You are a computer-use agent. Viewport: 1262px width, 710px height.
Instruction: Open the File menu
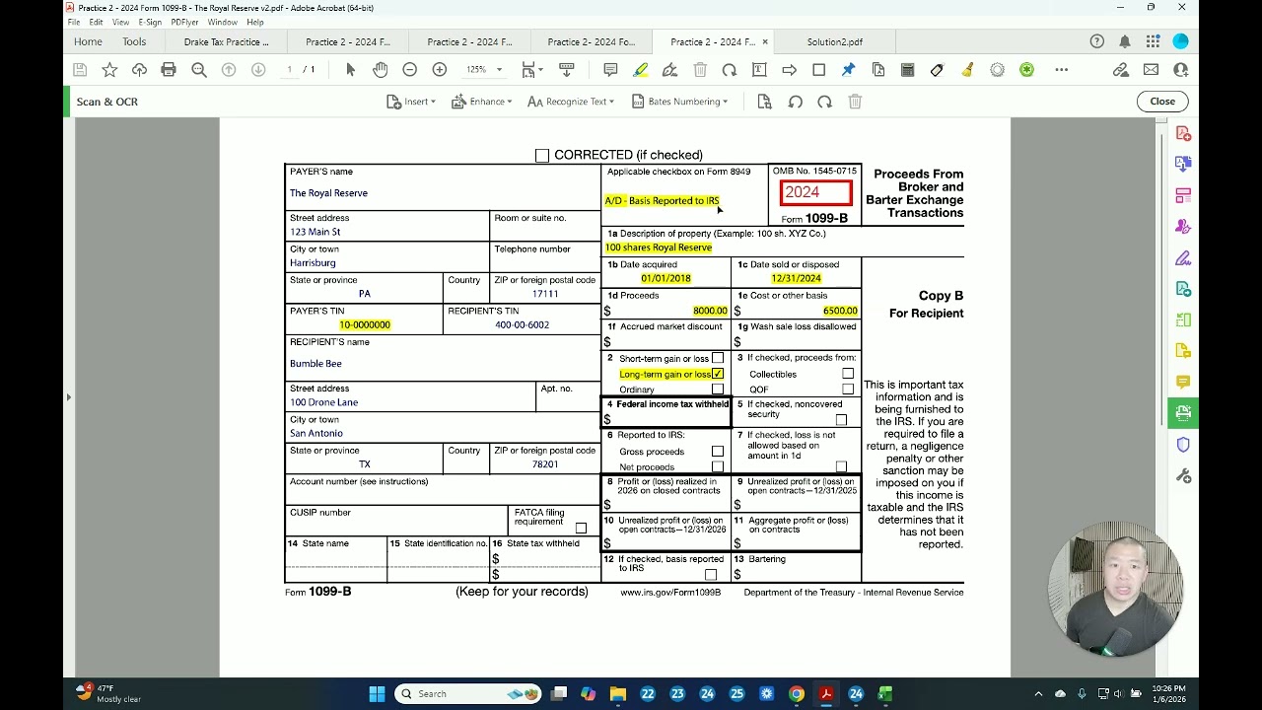tap(73, 22)
